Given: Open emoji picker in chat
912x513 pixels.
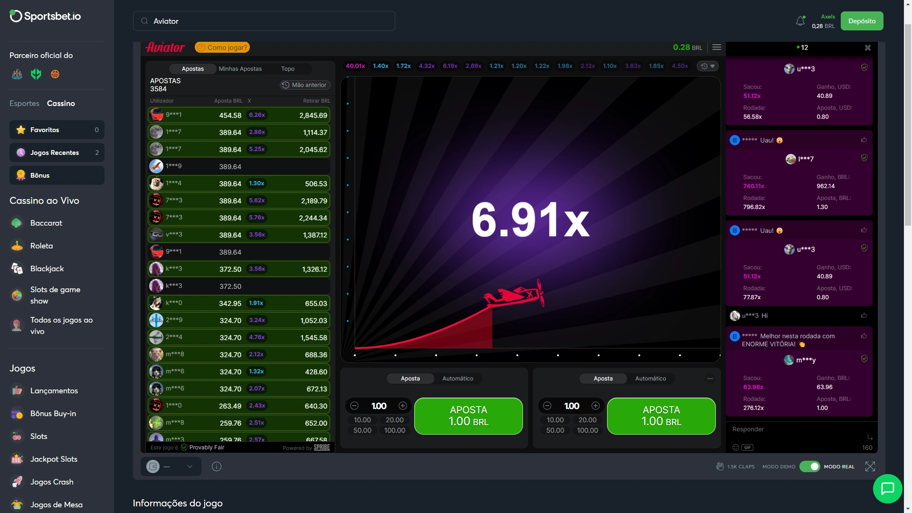Looking at the screenshot, I should coord(736,447).
